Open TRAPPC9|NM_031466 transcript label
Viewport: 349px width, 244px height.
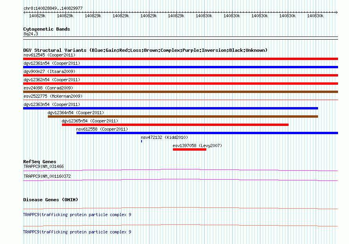tap(44, 167)
